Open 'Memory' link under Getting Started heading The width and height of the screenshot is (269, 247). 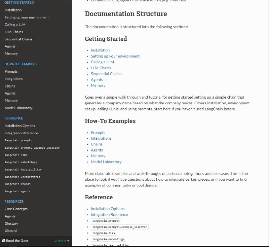click(98, 85)
